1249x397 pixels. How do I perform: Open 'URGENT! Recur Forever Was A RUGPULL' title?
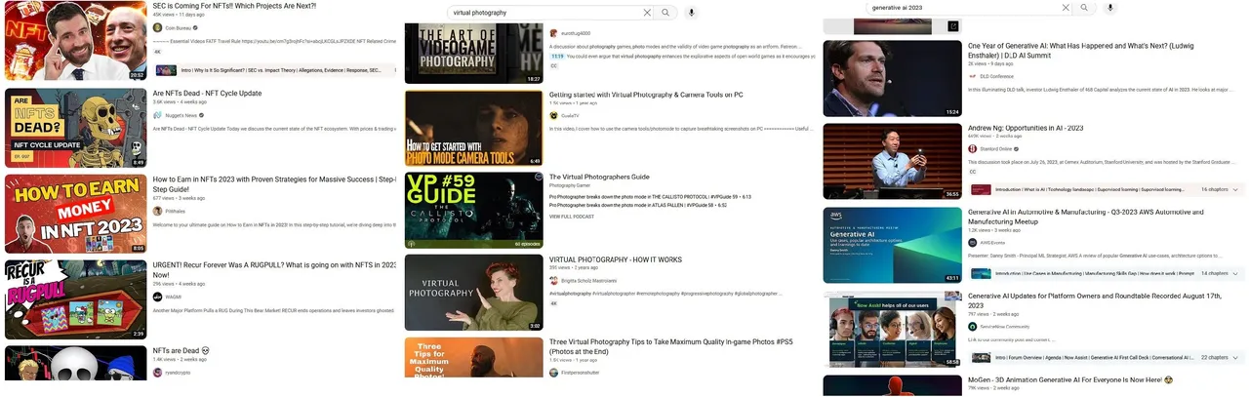274,269
